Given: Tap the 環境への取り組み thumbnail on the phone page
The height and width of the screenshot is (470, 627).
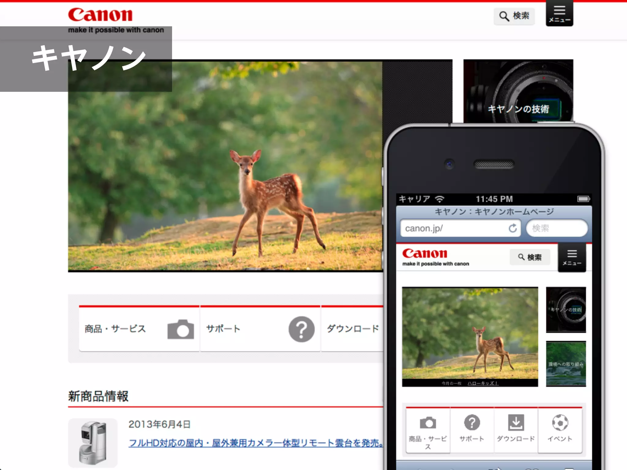Looking at the screenshot, I should coord(566,364).
